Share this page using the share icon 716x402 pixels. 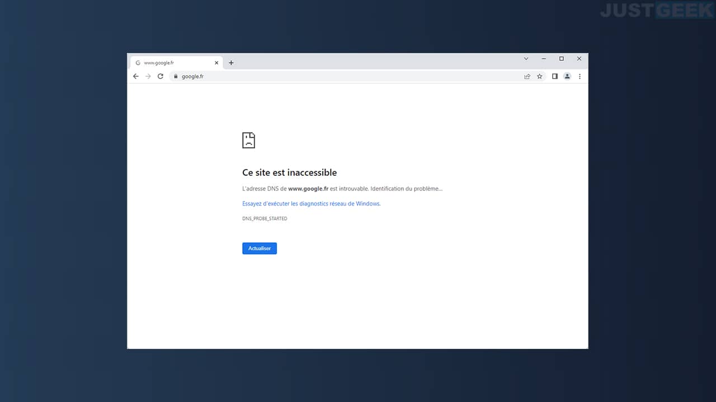[x=527, y=76]
